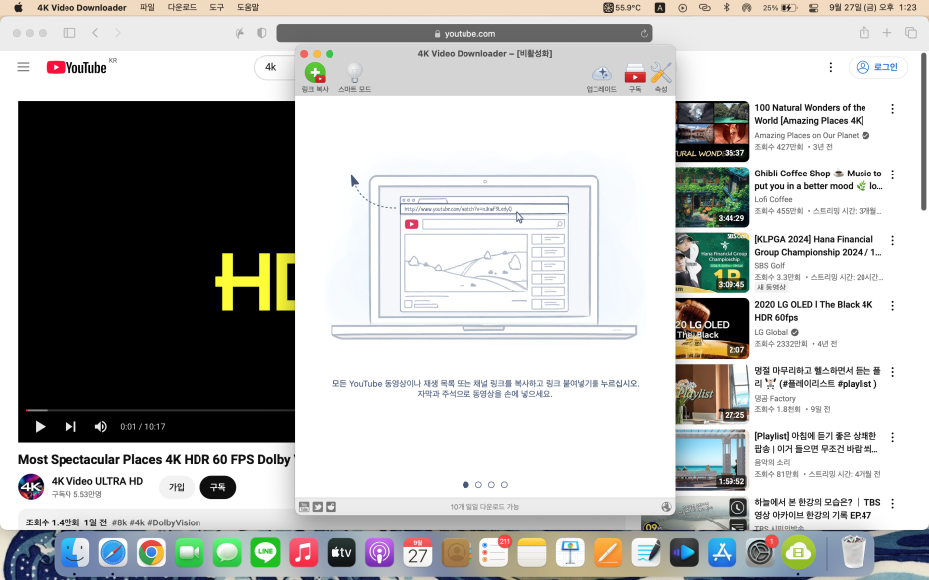929x580 pixels.
Task: Open more options for [Playlist] 아침에 듣기 좋은 video
Action: coord(893,437)
